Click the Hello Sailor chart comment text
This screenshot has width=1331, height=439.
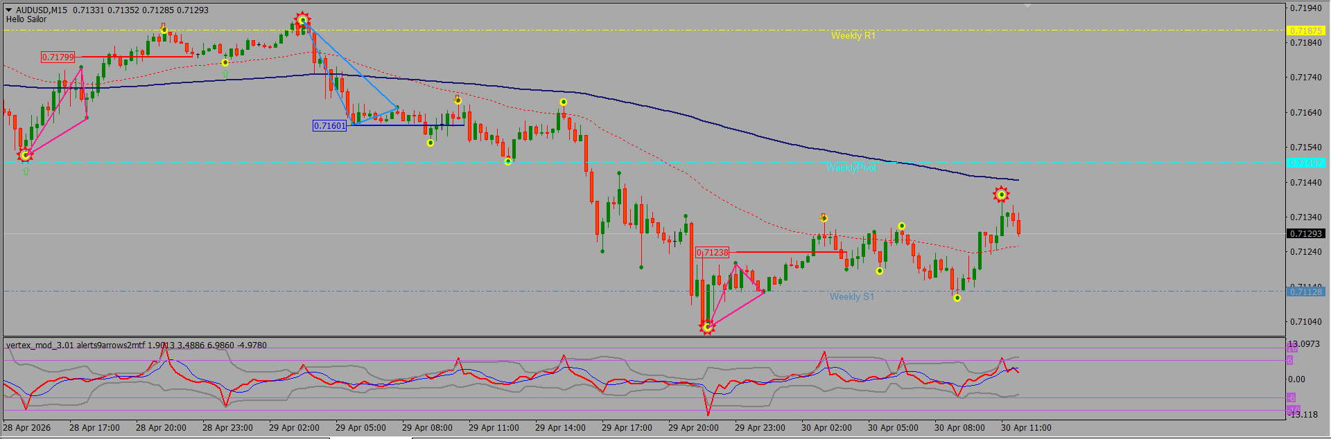pos(26,19)
